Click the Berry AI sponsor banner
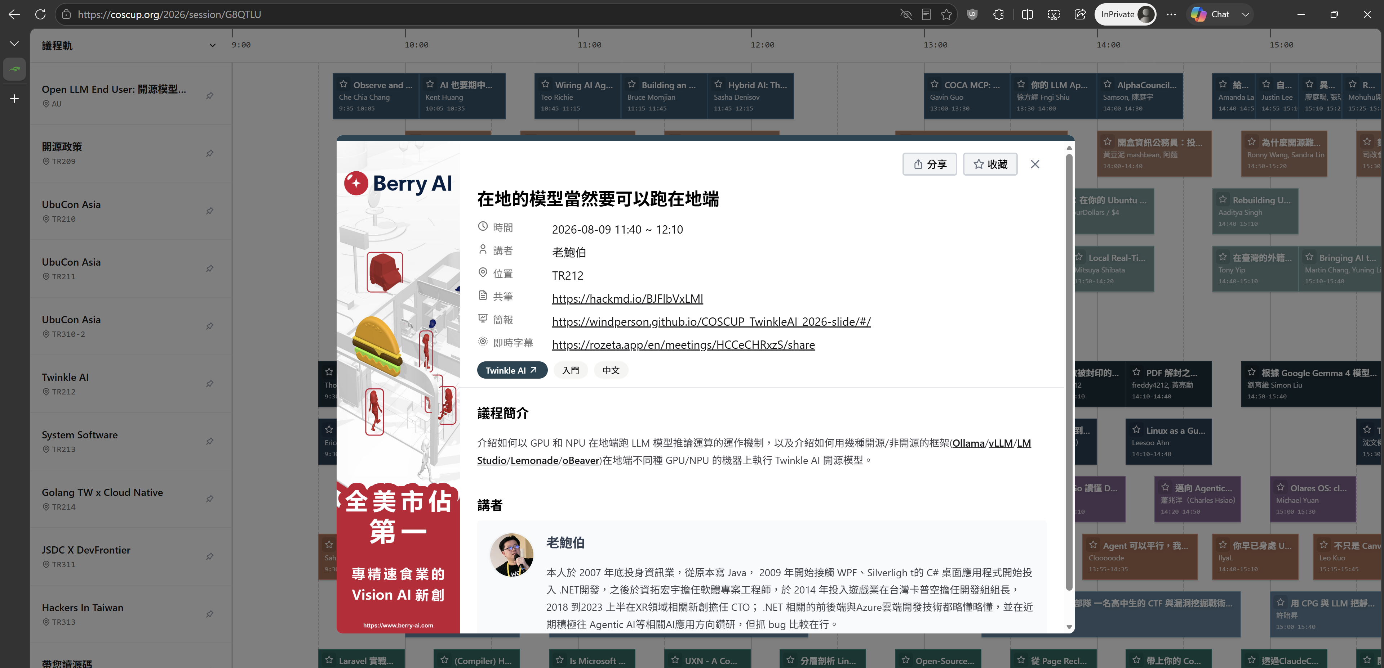The image size is (1384, 668). click(398, 387)
